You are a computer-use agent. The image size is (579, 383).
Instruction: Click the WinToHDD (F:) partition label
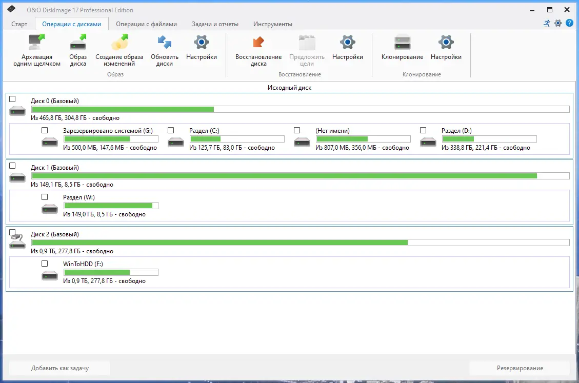tap(83, 264)
